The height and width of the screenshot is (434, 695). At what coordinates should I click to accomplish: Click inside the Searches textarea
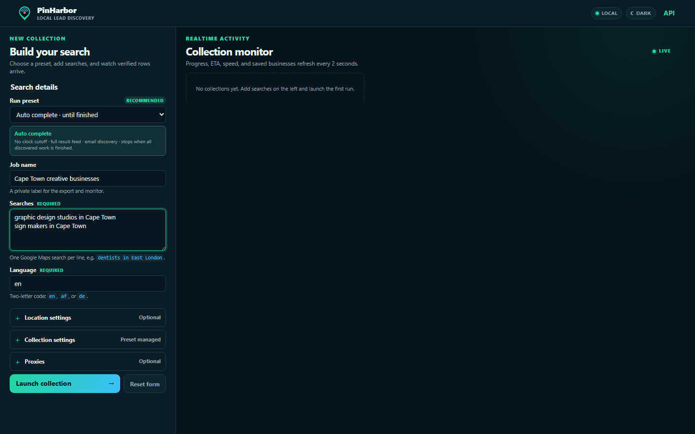[x=88, y=230]
